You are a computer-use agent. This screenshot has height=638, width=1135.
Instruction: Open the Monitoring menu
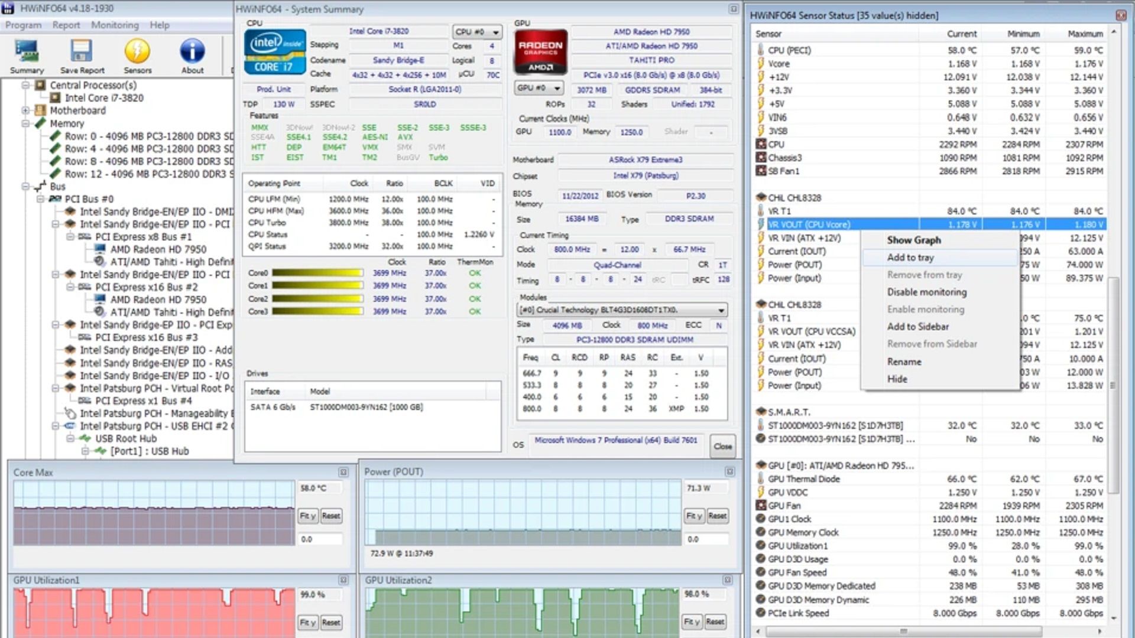pyautogui.click(x=115, y=25)
